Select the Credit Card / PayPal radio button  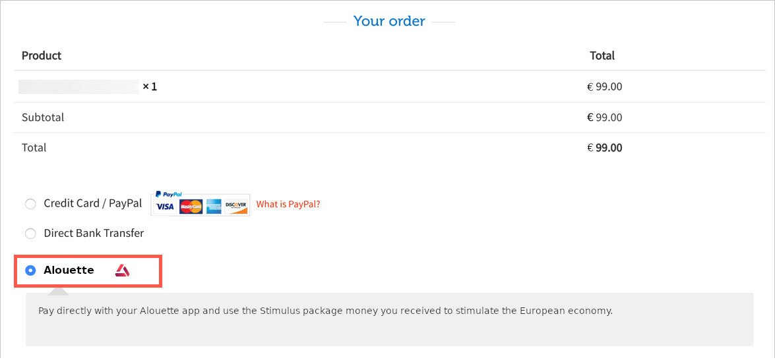point(30,203)
